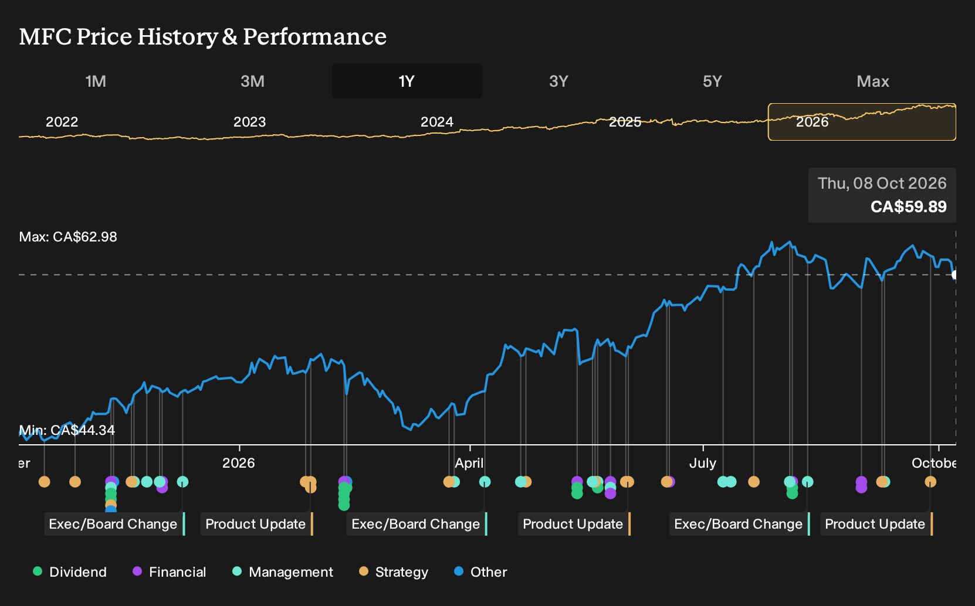Toggle the Other legend filter
The image size is (975, 606).
(480, 572)
